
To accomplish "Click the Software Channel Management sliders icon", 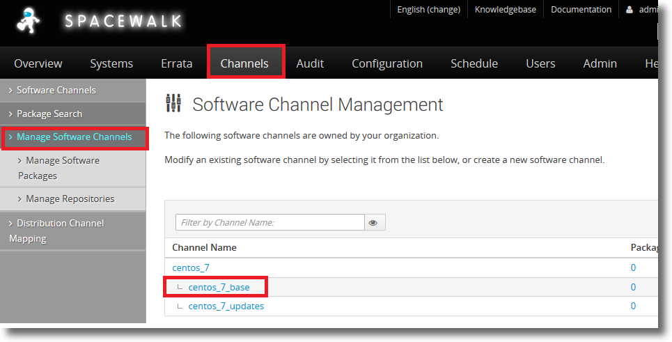I will (x=173, y=103).
